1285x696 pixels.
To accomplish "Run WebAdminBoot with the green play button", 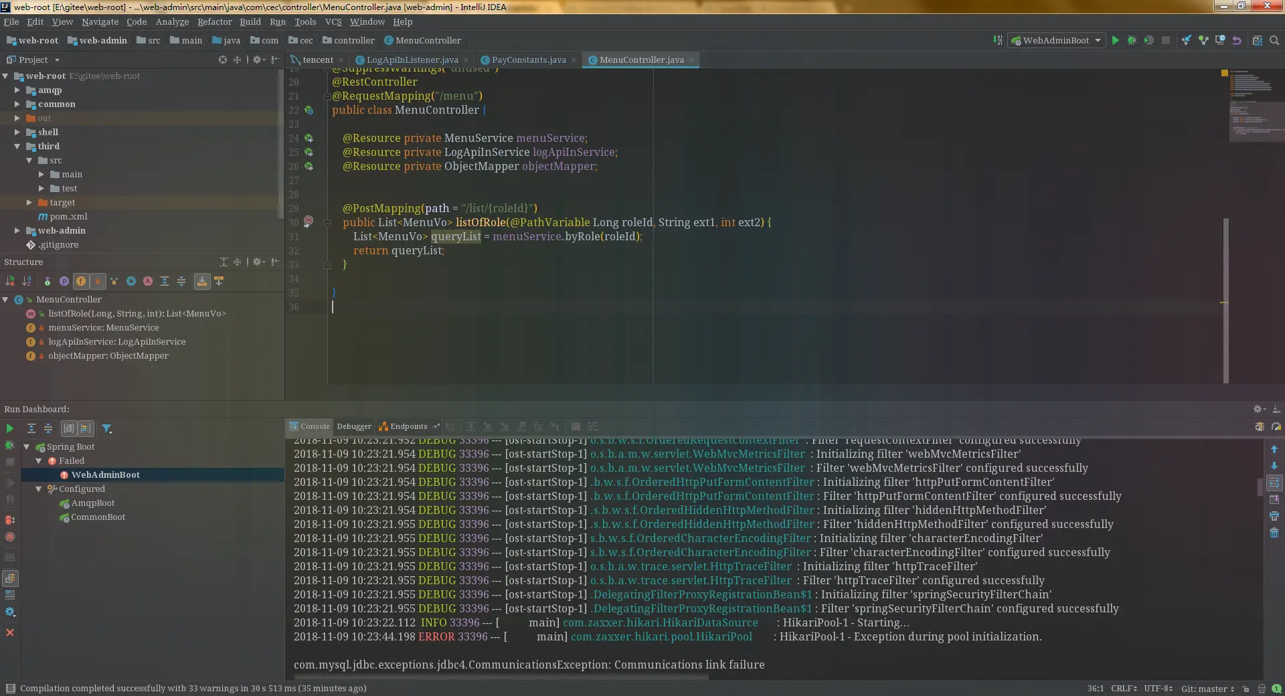I will (1115, 40).
